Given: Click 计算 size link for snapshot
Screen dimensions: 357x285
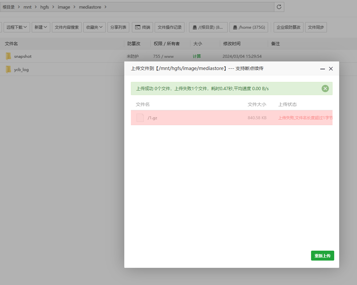Looking at the screenshot, I should 197,56.
